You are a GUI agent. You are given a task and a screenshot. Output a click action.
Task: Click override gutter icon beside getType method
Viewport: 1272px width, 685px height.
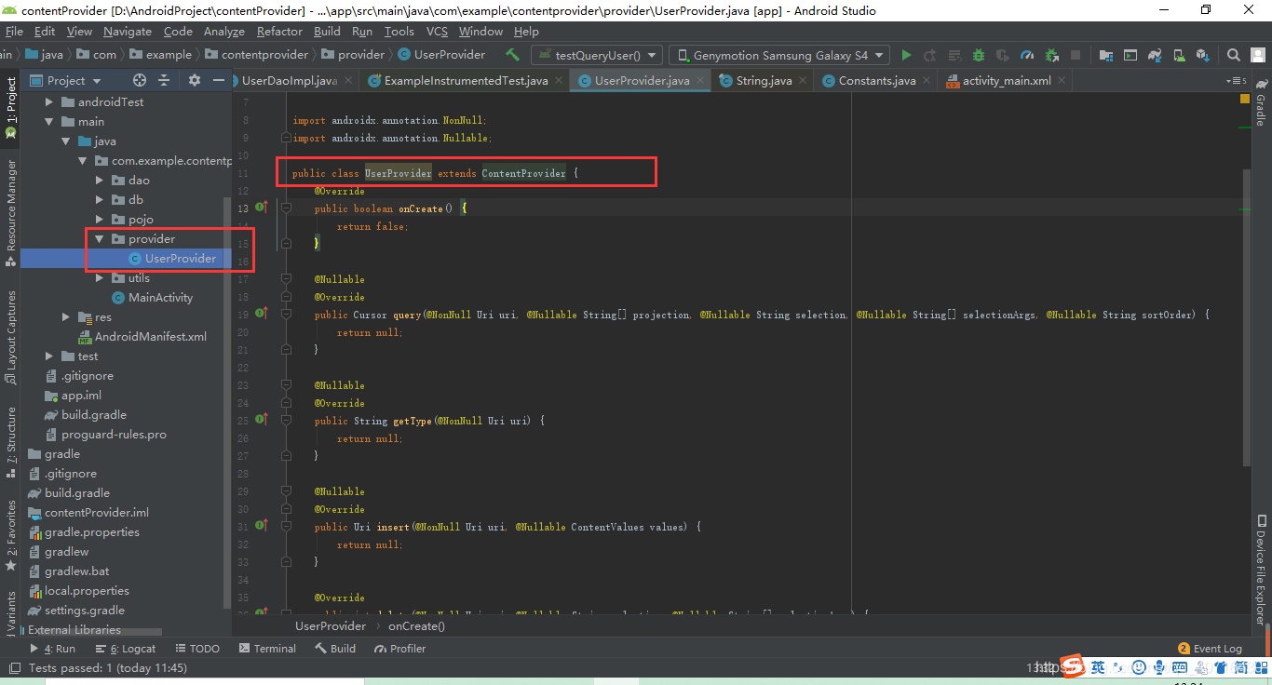[261, 421]
